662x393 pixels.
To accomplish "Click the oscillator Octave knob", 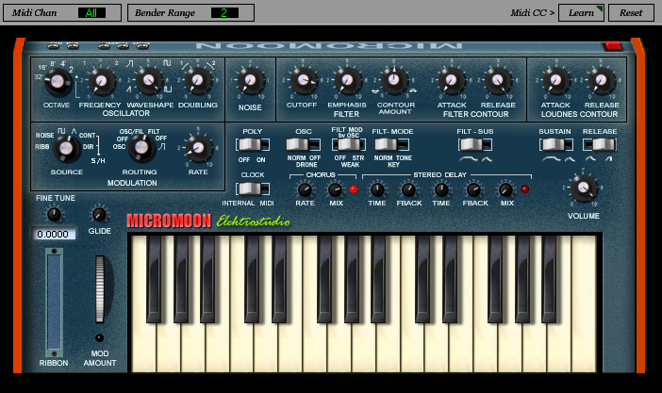I will point(58,81).
